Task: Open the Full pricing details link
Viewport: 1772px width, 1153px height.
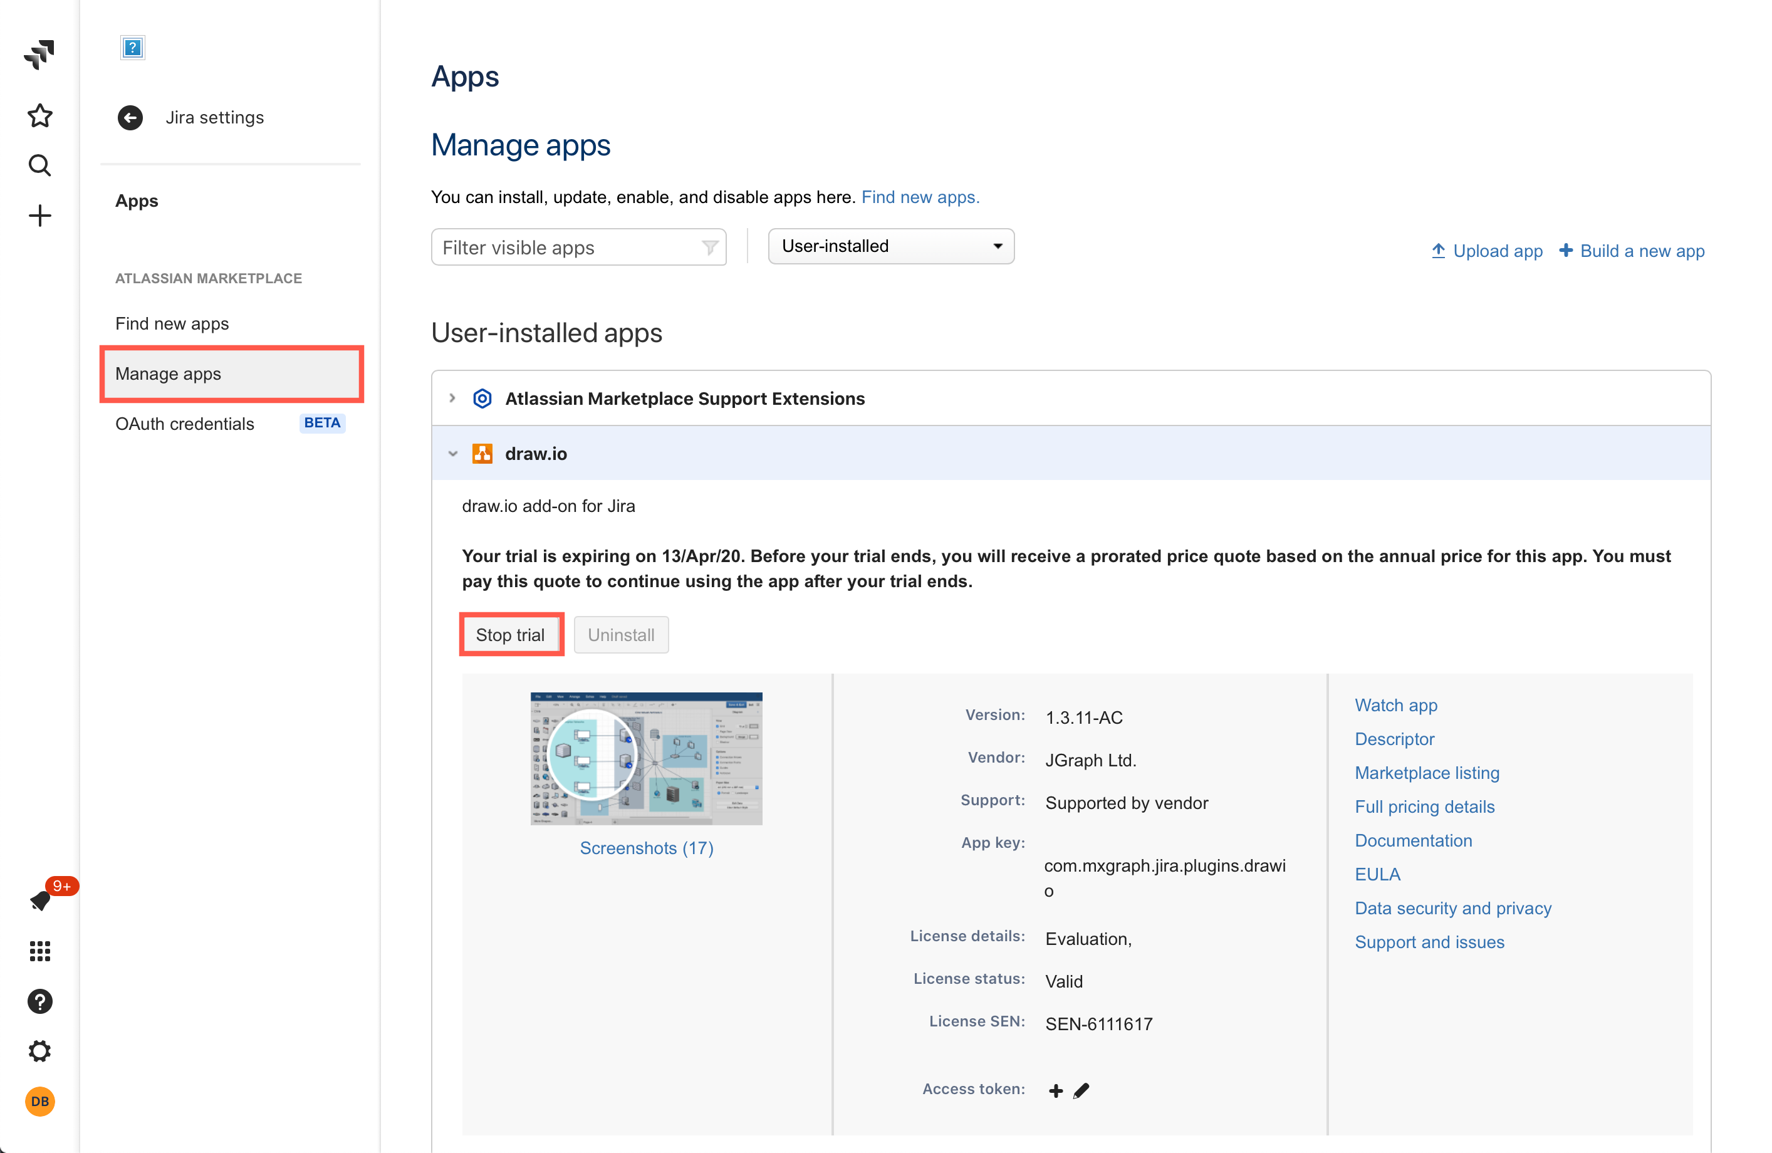Action: click(1424, 806)
